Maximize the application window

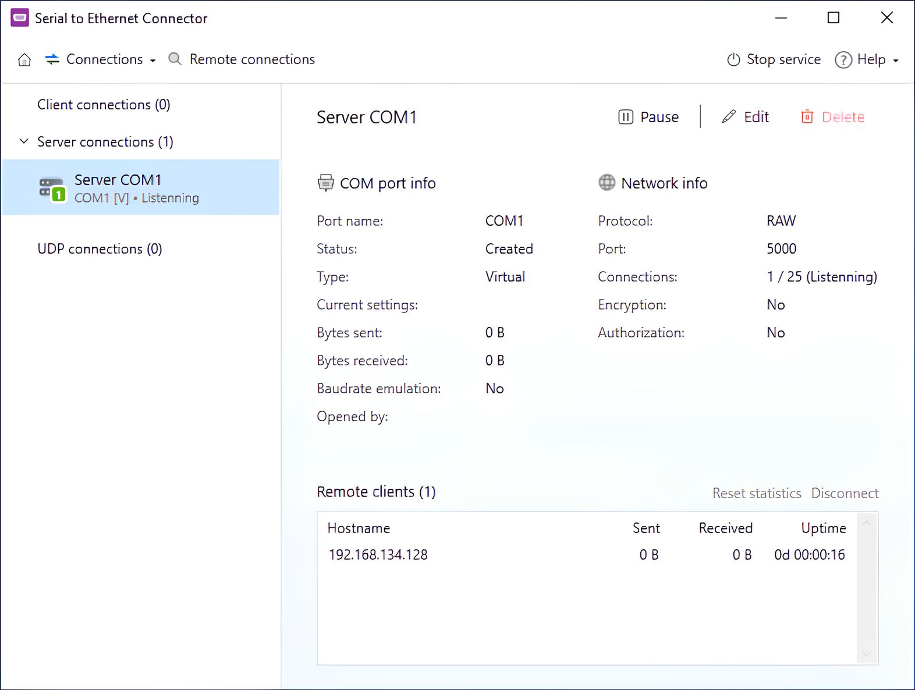[834, 18]
